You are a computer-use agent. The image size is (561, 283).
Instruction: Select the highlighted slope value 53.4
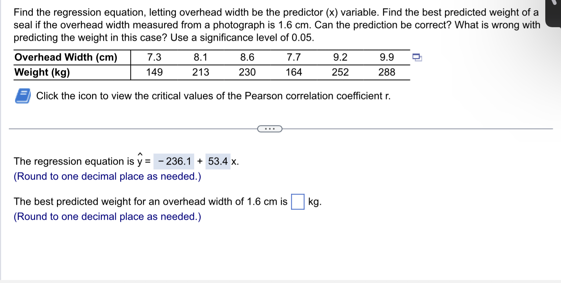pyautogui.click(x=218, y=161)
